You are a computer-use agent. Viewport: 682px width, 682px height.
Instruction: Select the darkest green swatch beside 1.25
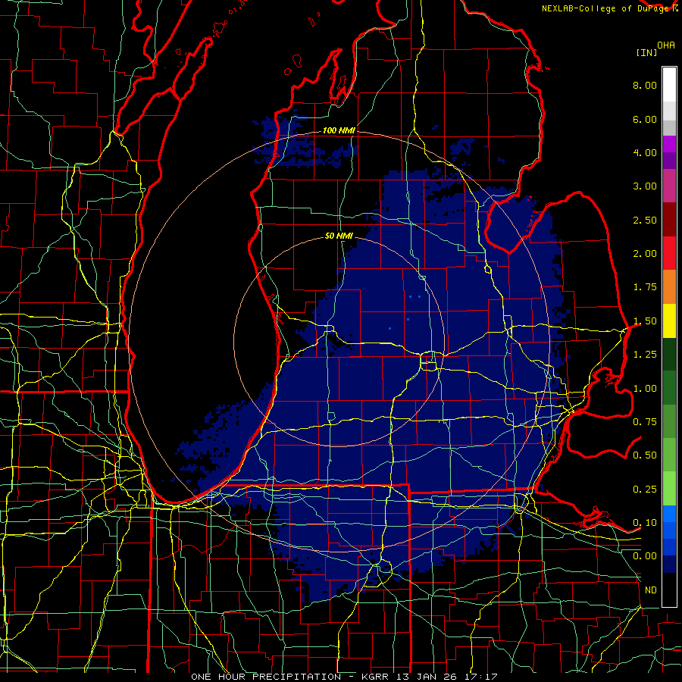pyautogui.click(x=669, y=354)
